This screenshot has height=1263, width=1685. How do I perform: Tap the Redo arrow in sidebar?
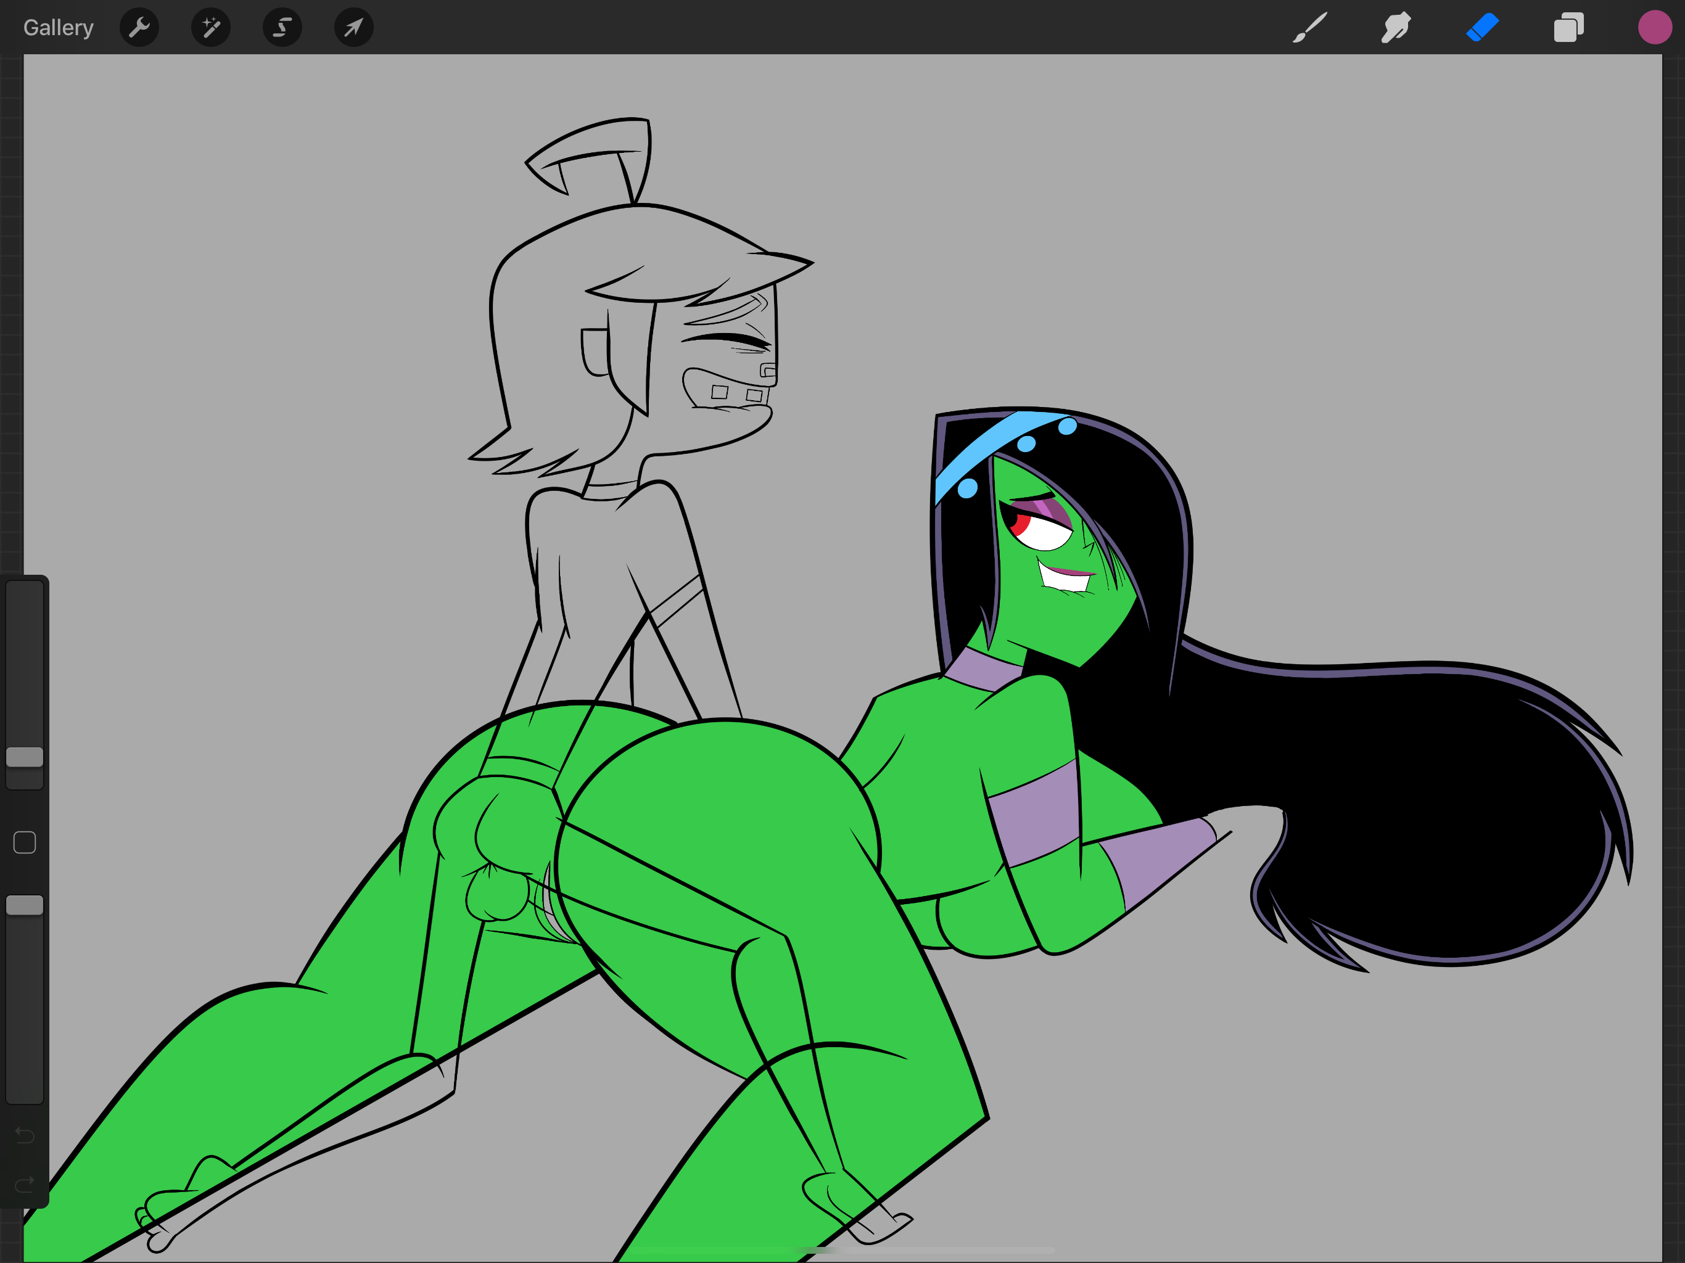click(x=25, y=1185)
